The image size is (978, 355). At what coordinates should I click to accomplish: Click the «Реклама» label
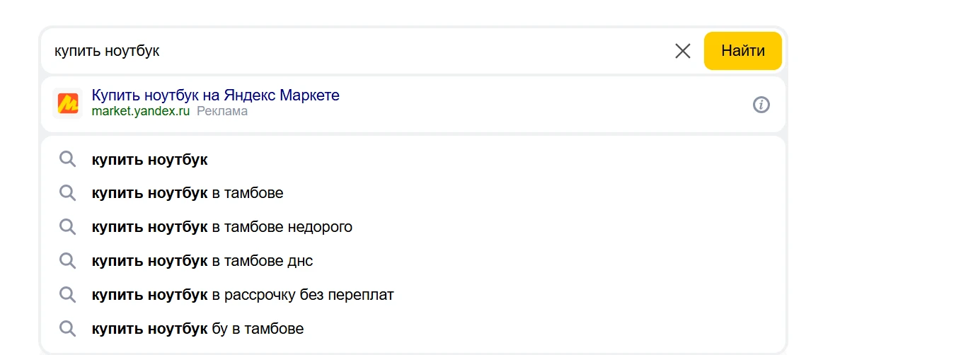pos(222,112)
